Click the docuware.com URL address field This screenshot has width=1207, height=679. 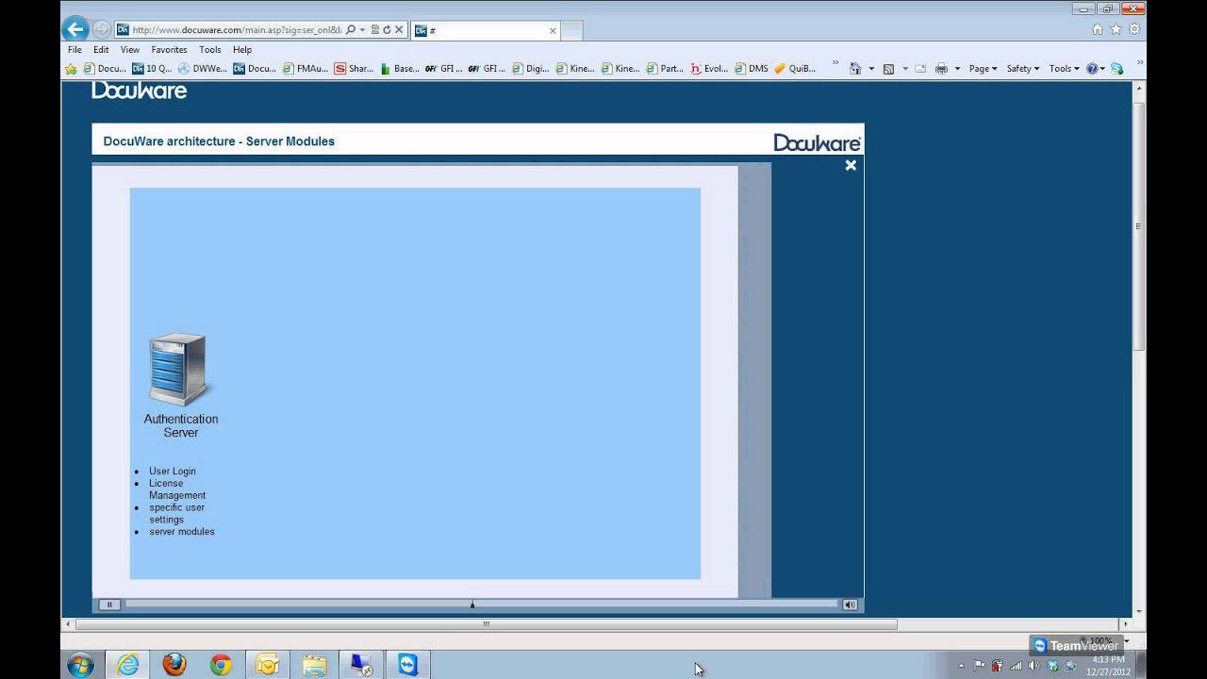[x=236, y=30]
